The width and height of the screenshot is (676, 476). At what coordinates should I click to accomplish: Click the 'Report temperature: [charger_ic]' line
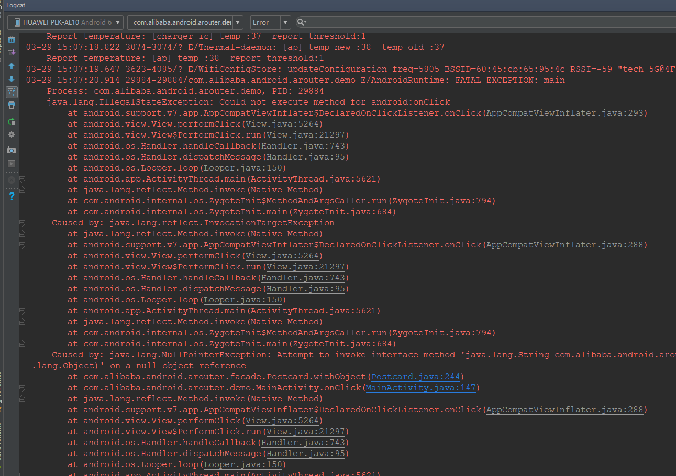pyautogui.click(x=206, y=36)
